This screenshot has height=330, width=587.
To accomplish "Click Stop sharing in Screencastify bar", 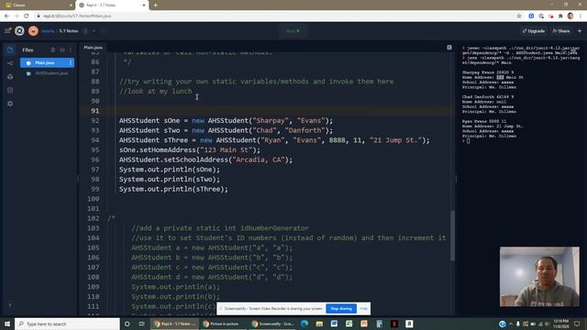I will 341,309.
